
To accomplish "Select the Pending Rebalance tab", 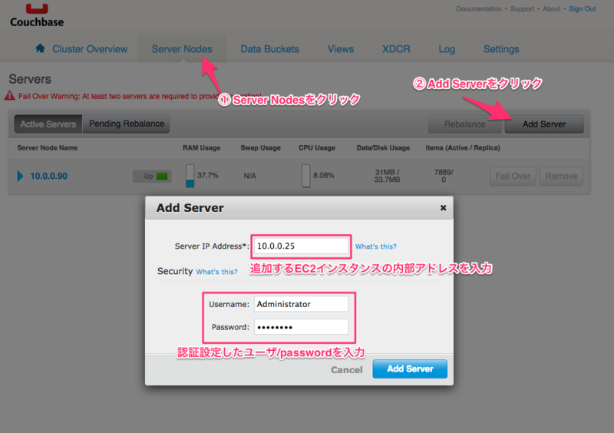I will pyautogui.click(x=127, y=124).
